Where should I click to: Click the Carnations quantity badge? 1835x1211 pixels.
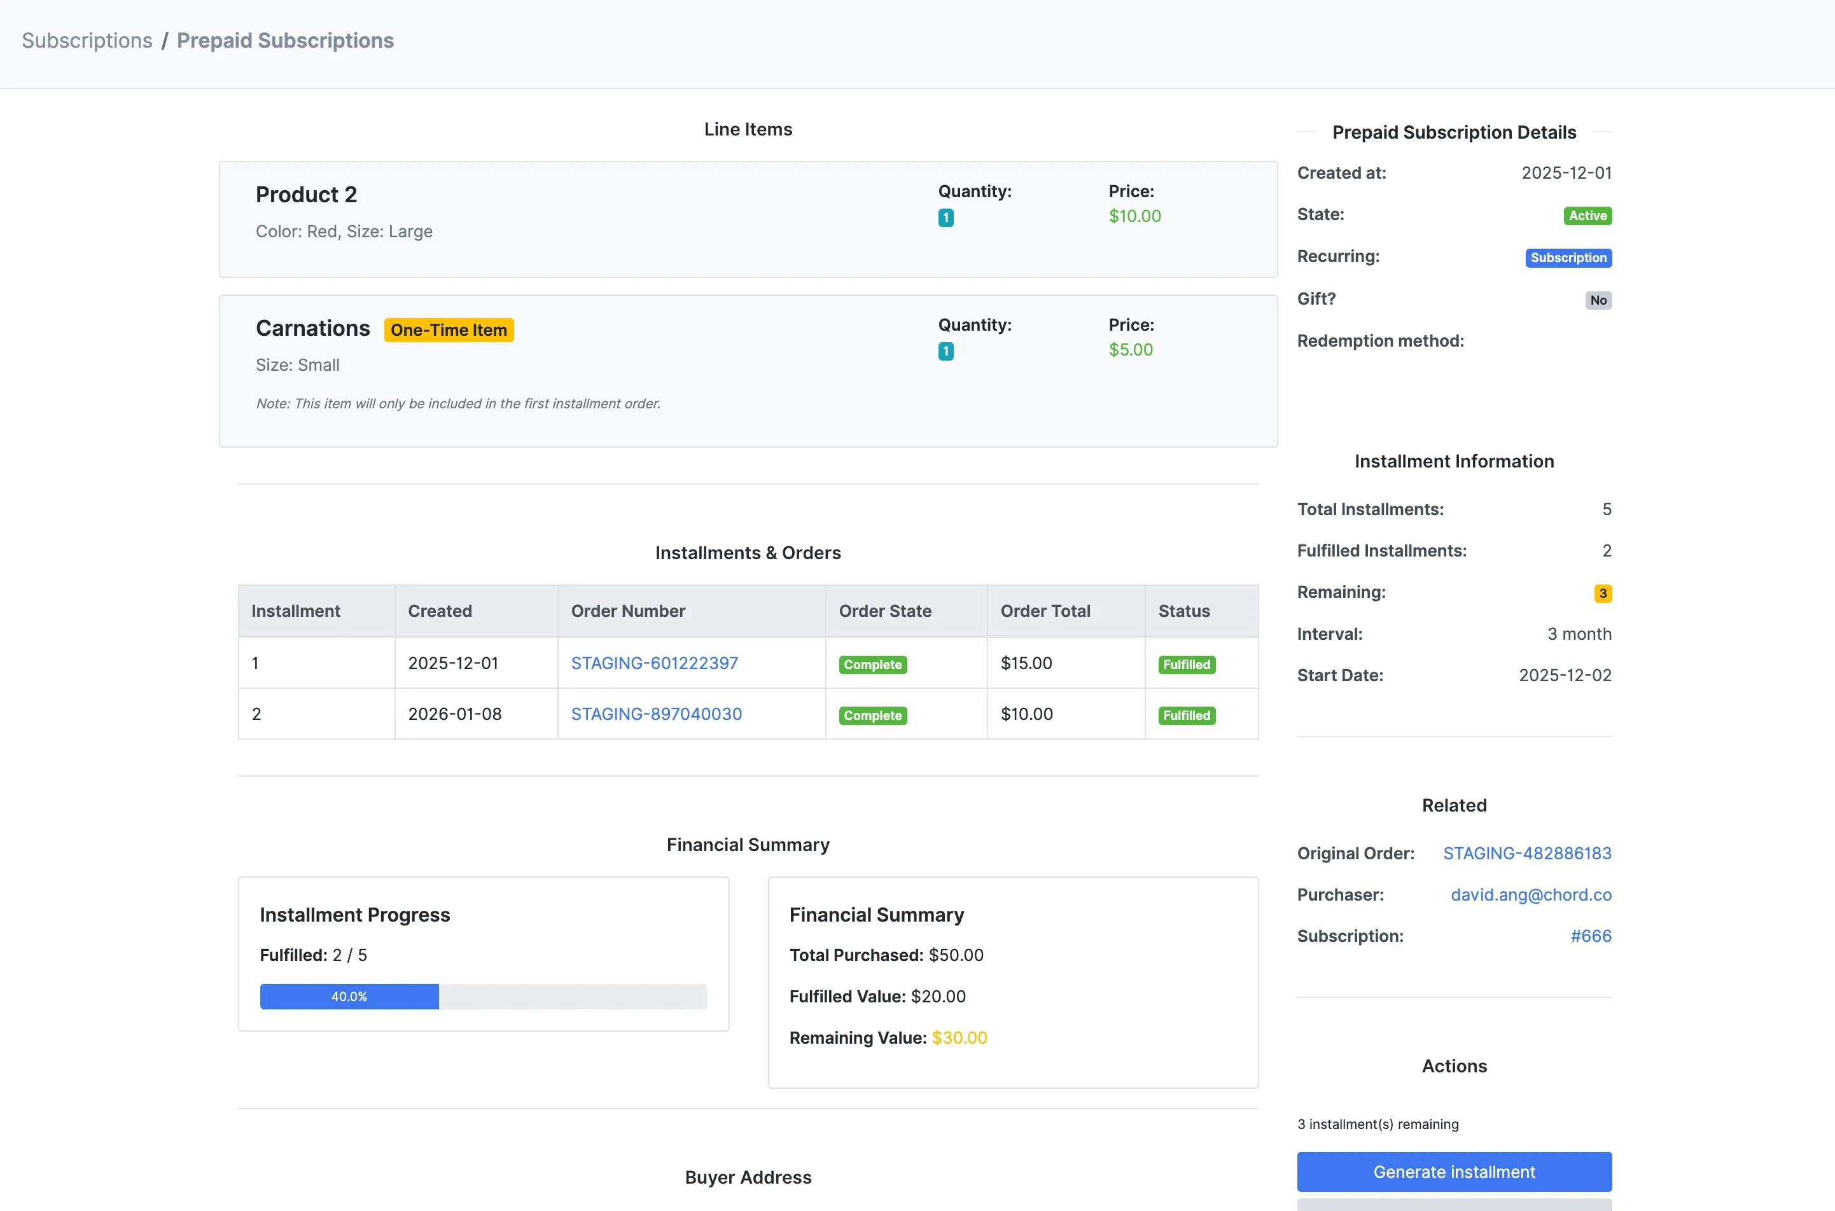pos(945,351)
